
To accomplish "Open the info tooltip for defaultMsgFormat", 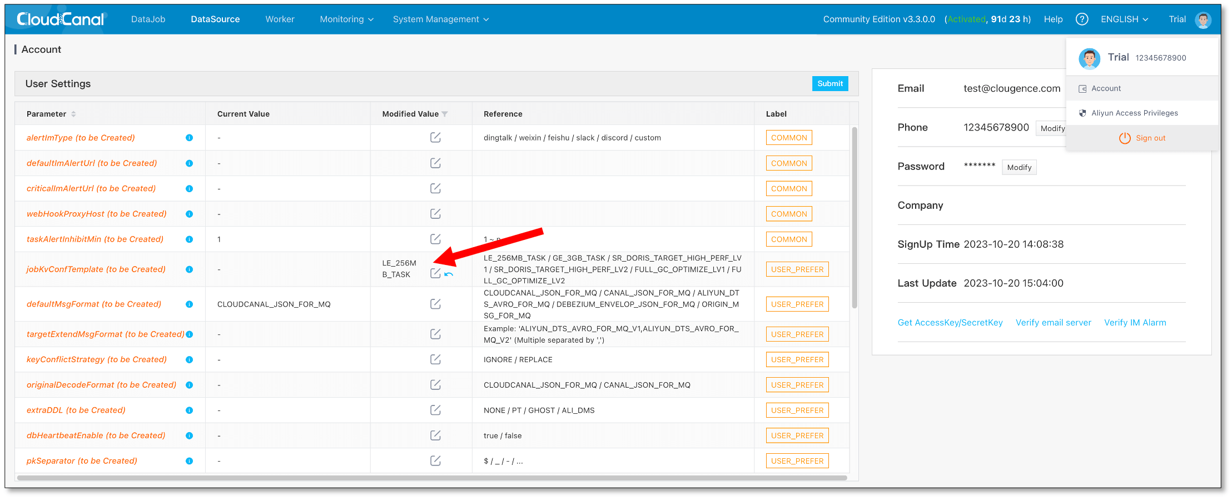I will coord(190,304).
